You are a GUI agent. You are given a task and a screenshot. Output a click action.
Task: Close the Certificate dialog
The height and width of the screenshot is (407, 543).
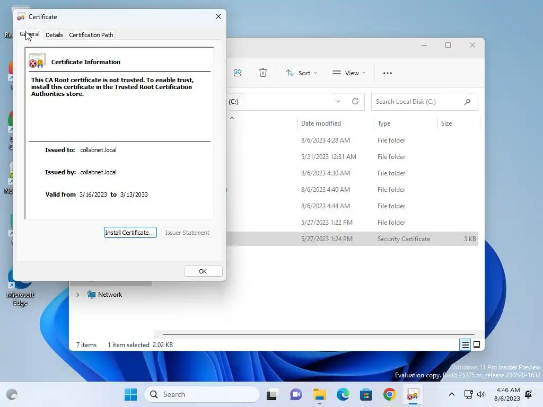point(218,16)
